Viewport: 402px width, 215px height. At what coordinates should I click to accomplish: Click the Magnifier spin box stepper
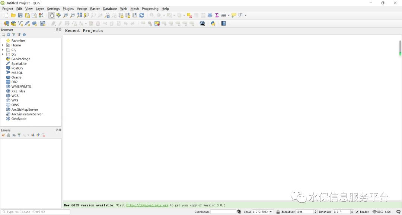point(315,212)
